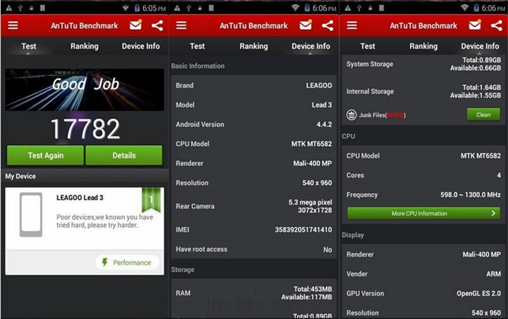Click the Clean button for junk files
Image resolution: width=508 pixels, height=319 pixels.
483,115
